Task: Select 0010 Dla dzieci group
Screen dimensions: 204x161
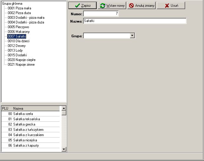Action: click(19, 41)
